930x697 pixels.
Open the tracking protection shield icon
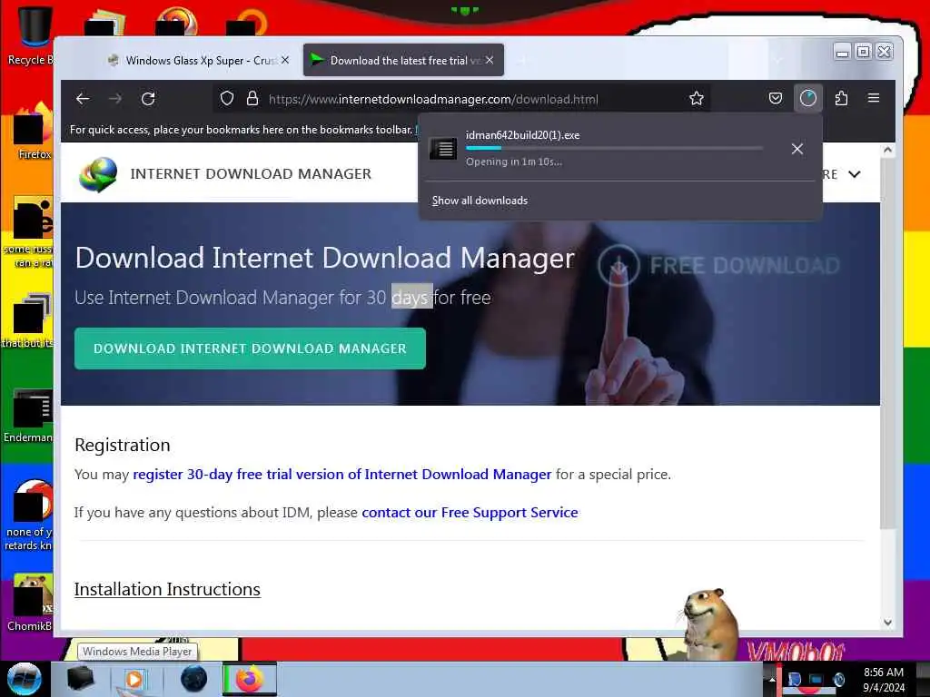coord(226,98)
